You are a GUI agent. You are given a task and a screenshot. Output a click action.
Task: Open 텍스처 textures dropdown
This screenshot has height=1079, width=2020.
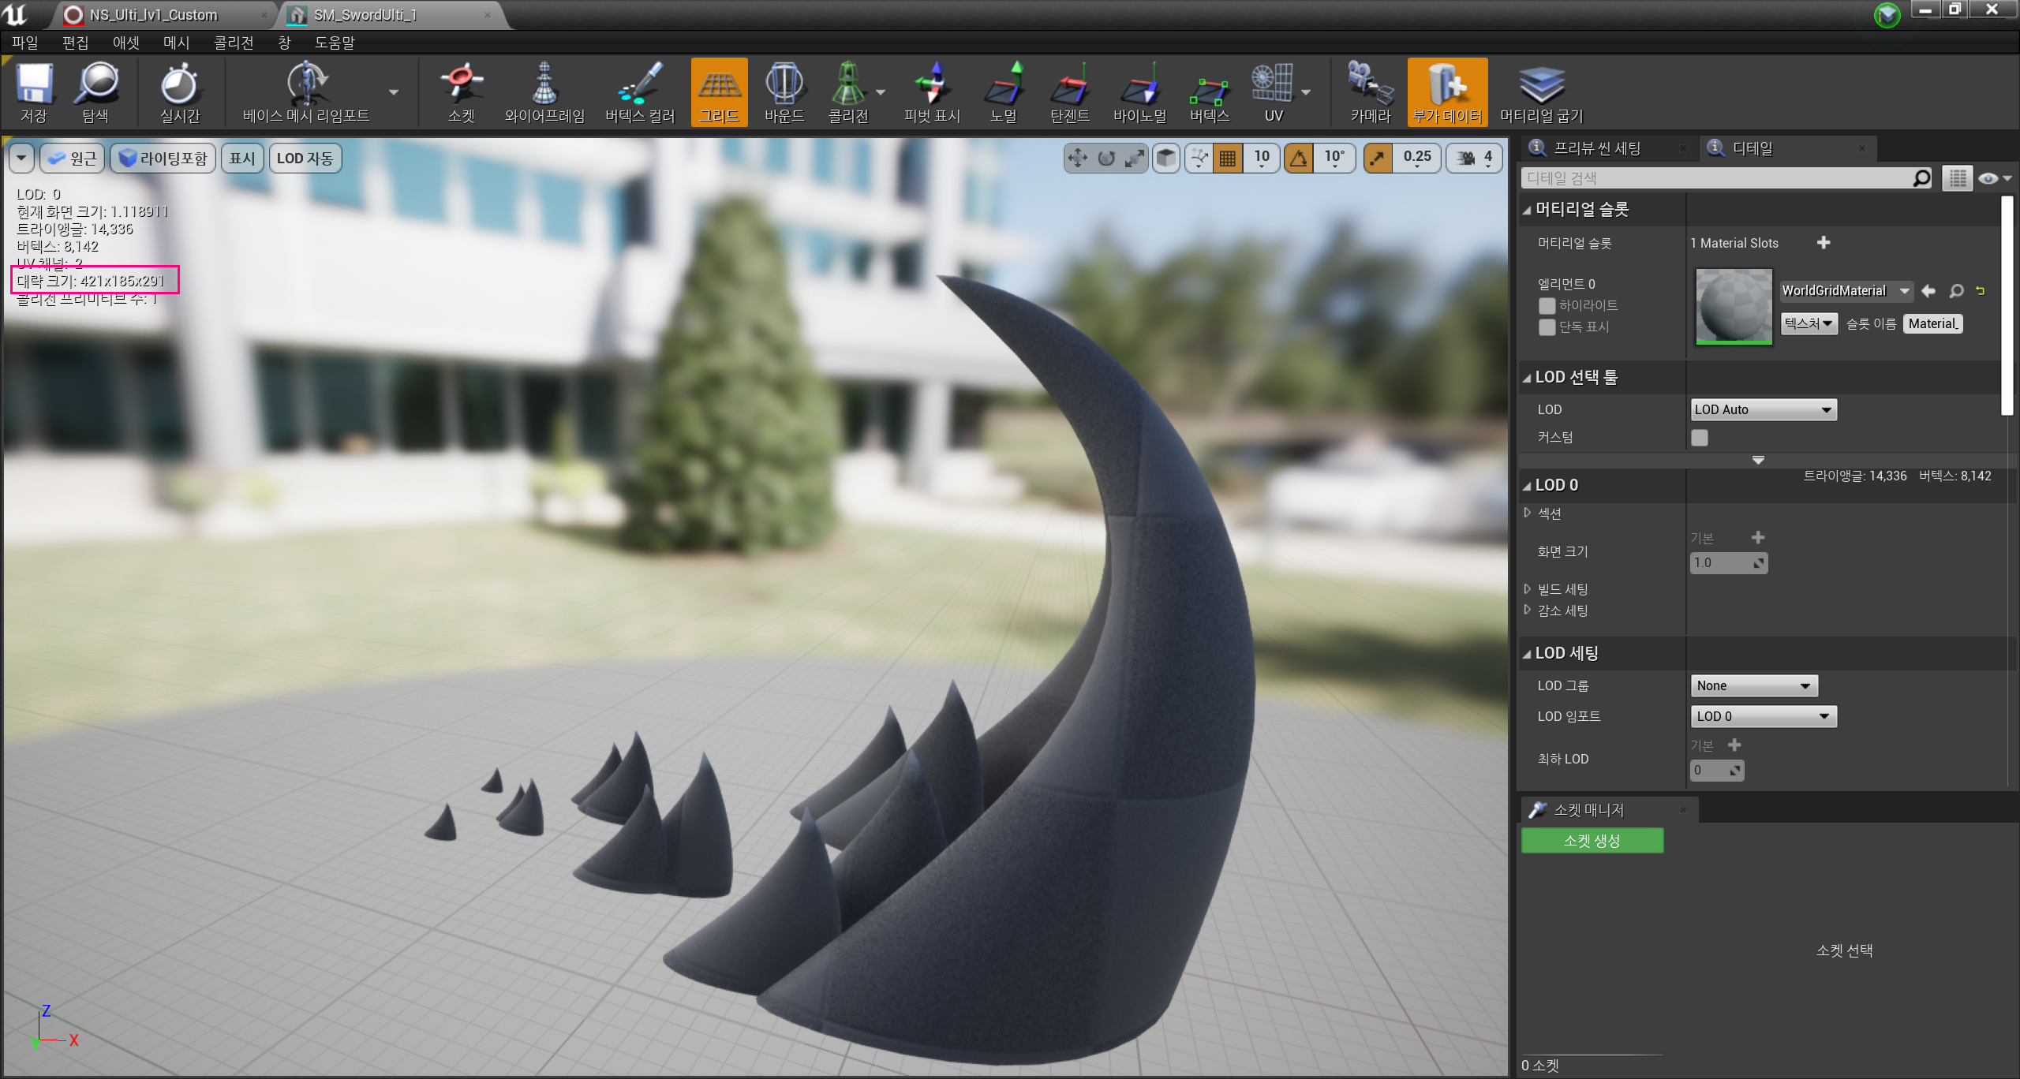point(1809,323)
